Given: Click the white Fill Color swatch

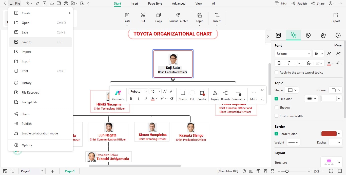Looking at the screenshot, I should pyautogui.click(x=329, y=99).
